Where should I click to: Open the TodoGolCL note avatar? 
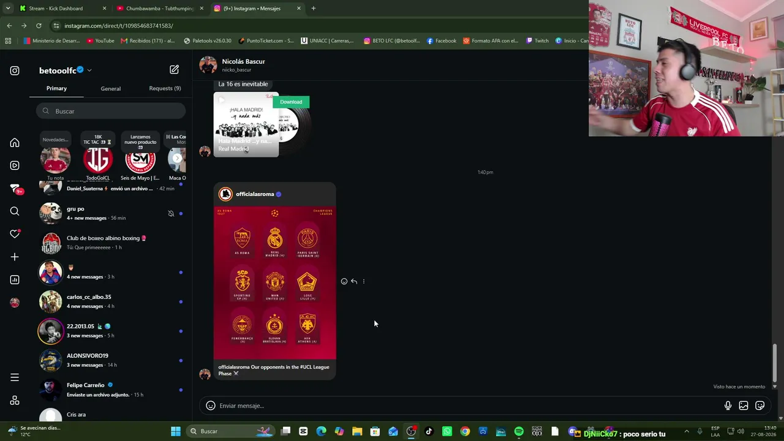tap(98, 160)
